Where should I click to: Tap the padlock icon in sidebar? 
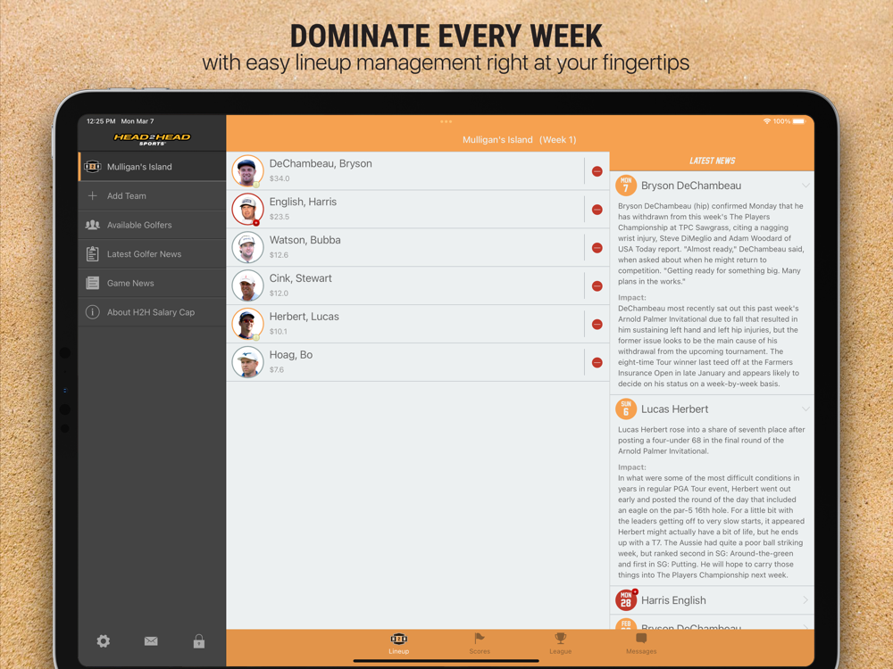[199, 641]
